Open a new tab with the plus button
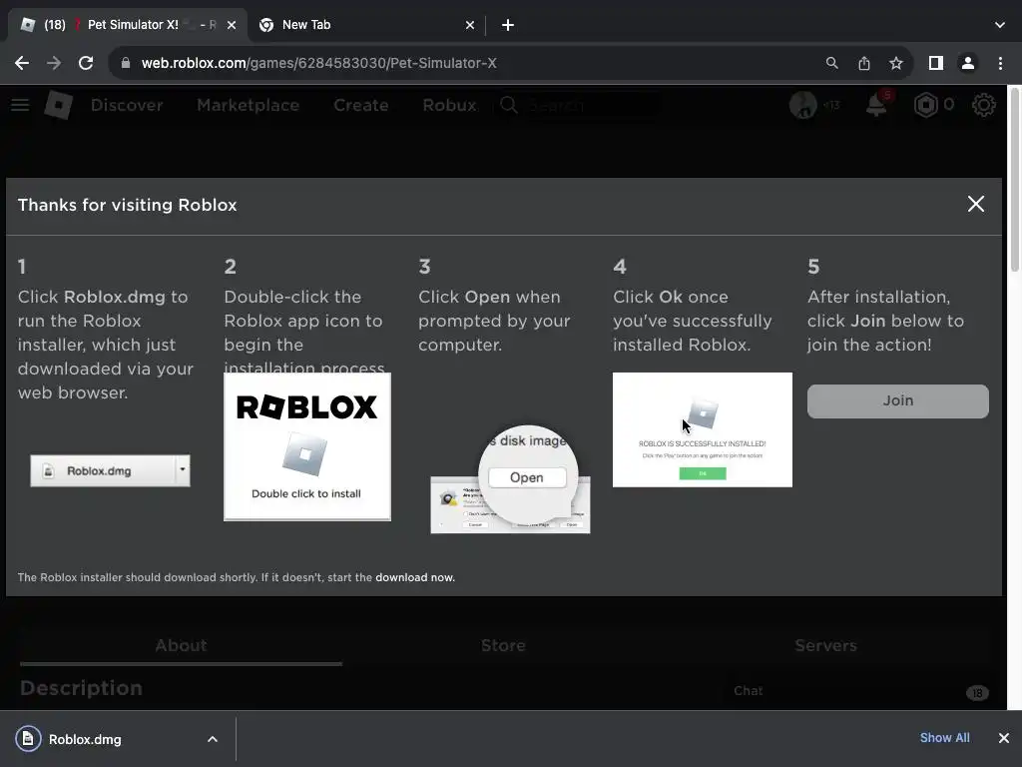The width and height of the screenshot is (1022, 767). coord(508,25)
